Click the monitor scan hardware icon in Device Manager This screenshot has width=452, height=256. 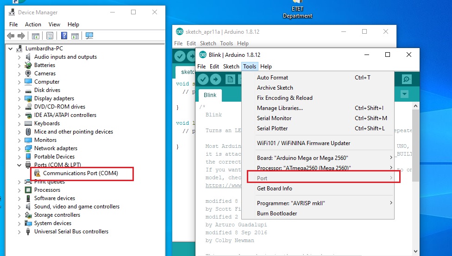click(x=89, y=36)
